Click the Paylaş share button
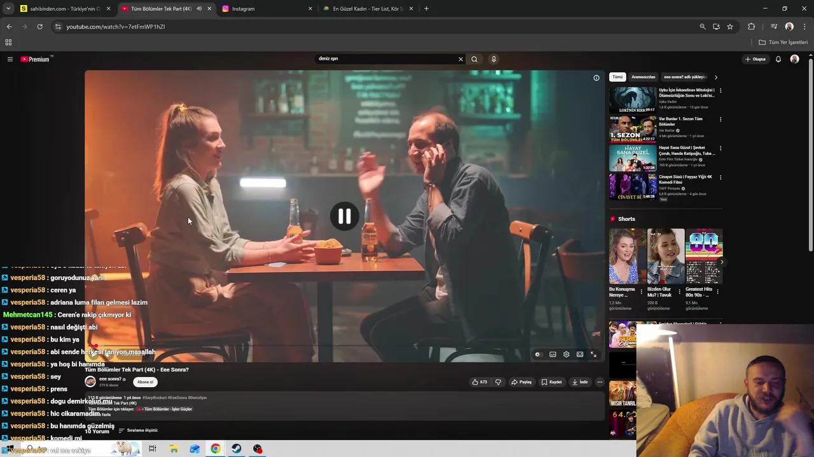Image resolution: width=814 pixels, height=457 pixels. (521, 382)
